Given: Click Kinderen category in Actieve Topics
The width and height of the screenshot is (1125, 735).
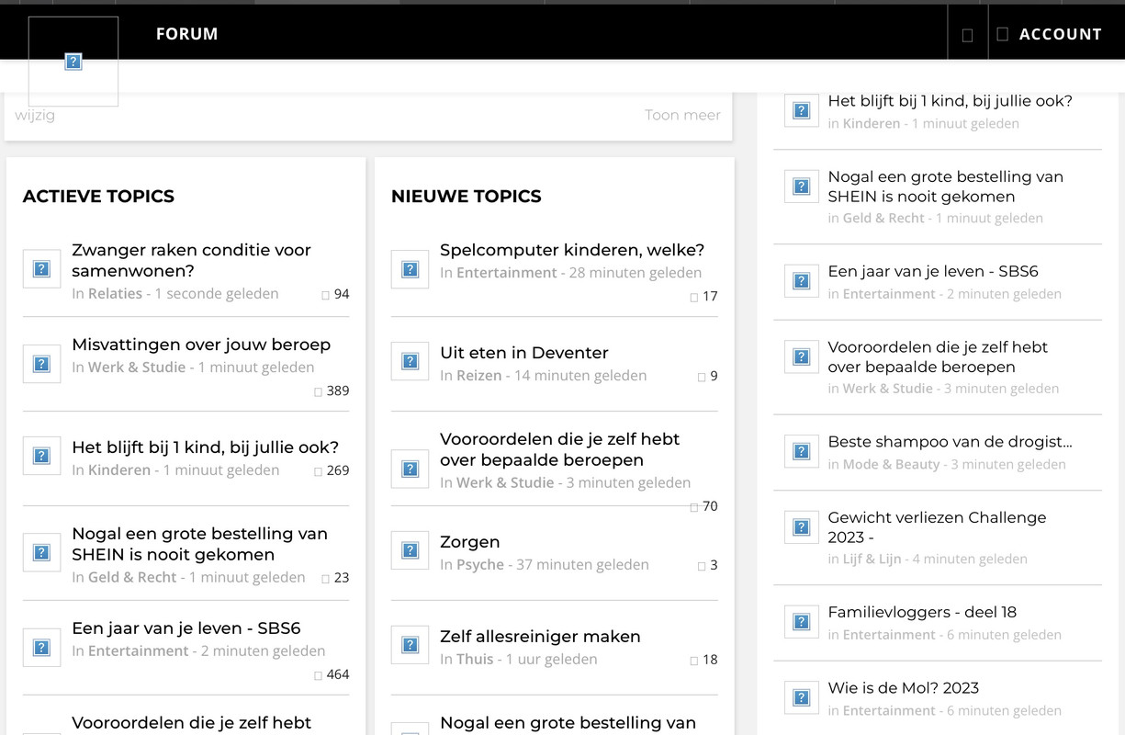Looking at the screenshot, I should click(119, 470).
